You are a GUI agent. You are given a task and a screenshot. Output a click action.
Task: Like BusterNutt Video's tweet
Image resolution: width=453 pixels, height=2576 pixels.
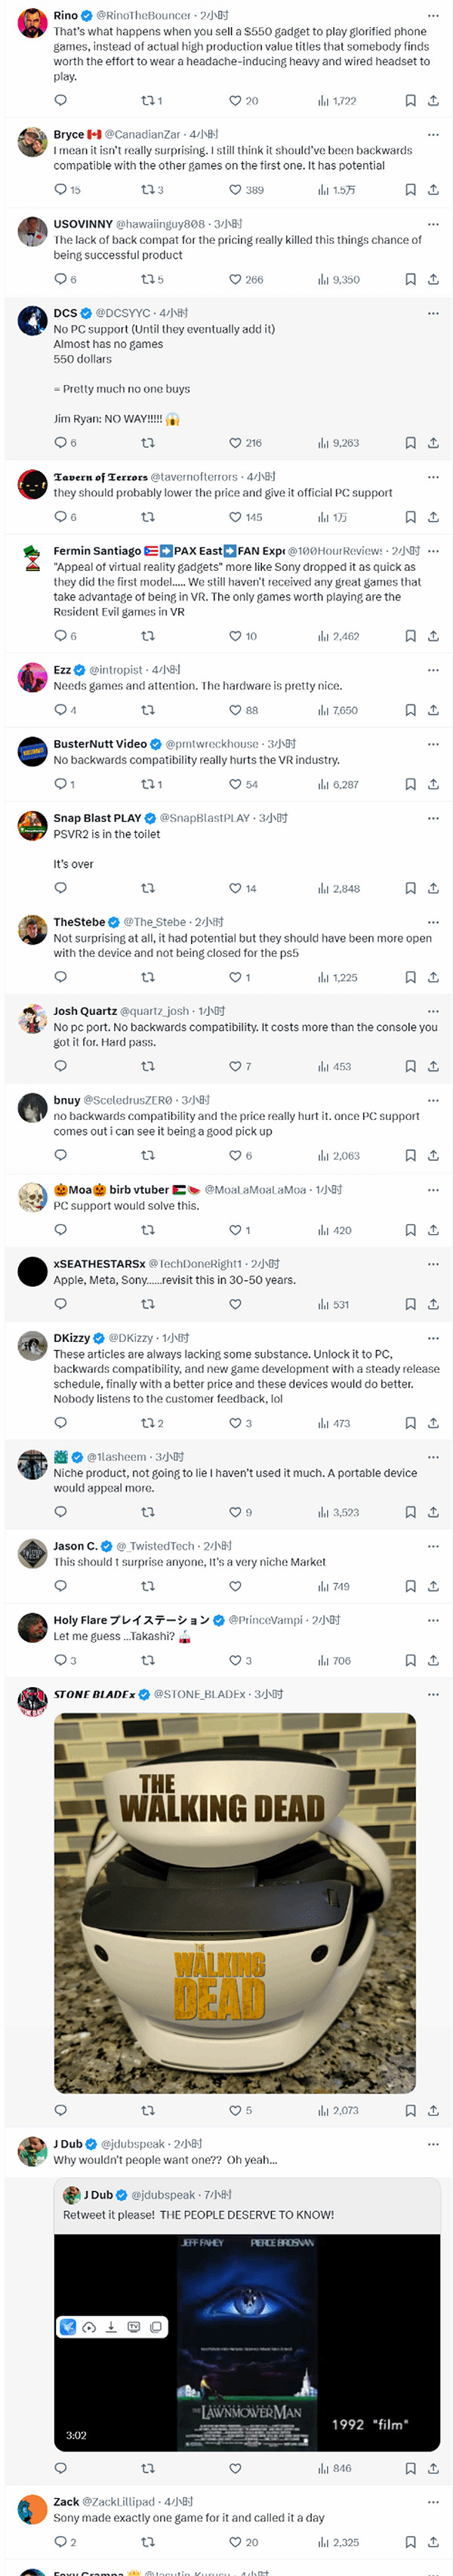click(x=236, y=785)
